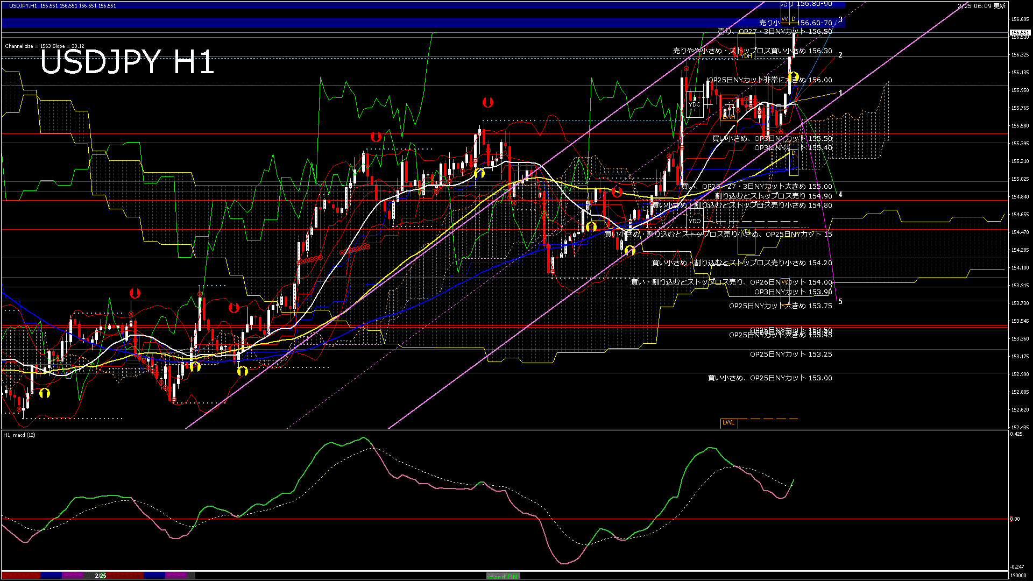Select the D daily separator label
Viewport: 1033px width, 581px height.
794,19
